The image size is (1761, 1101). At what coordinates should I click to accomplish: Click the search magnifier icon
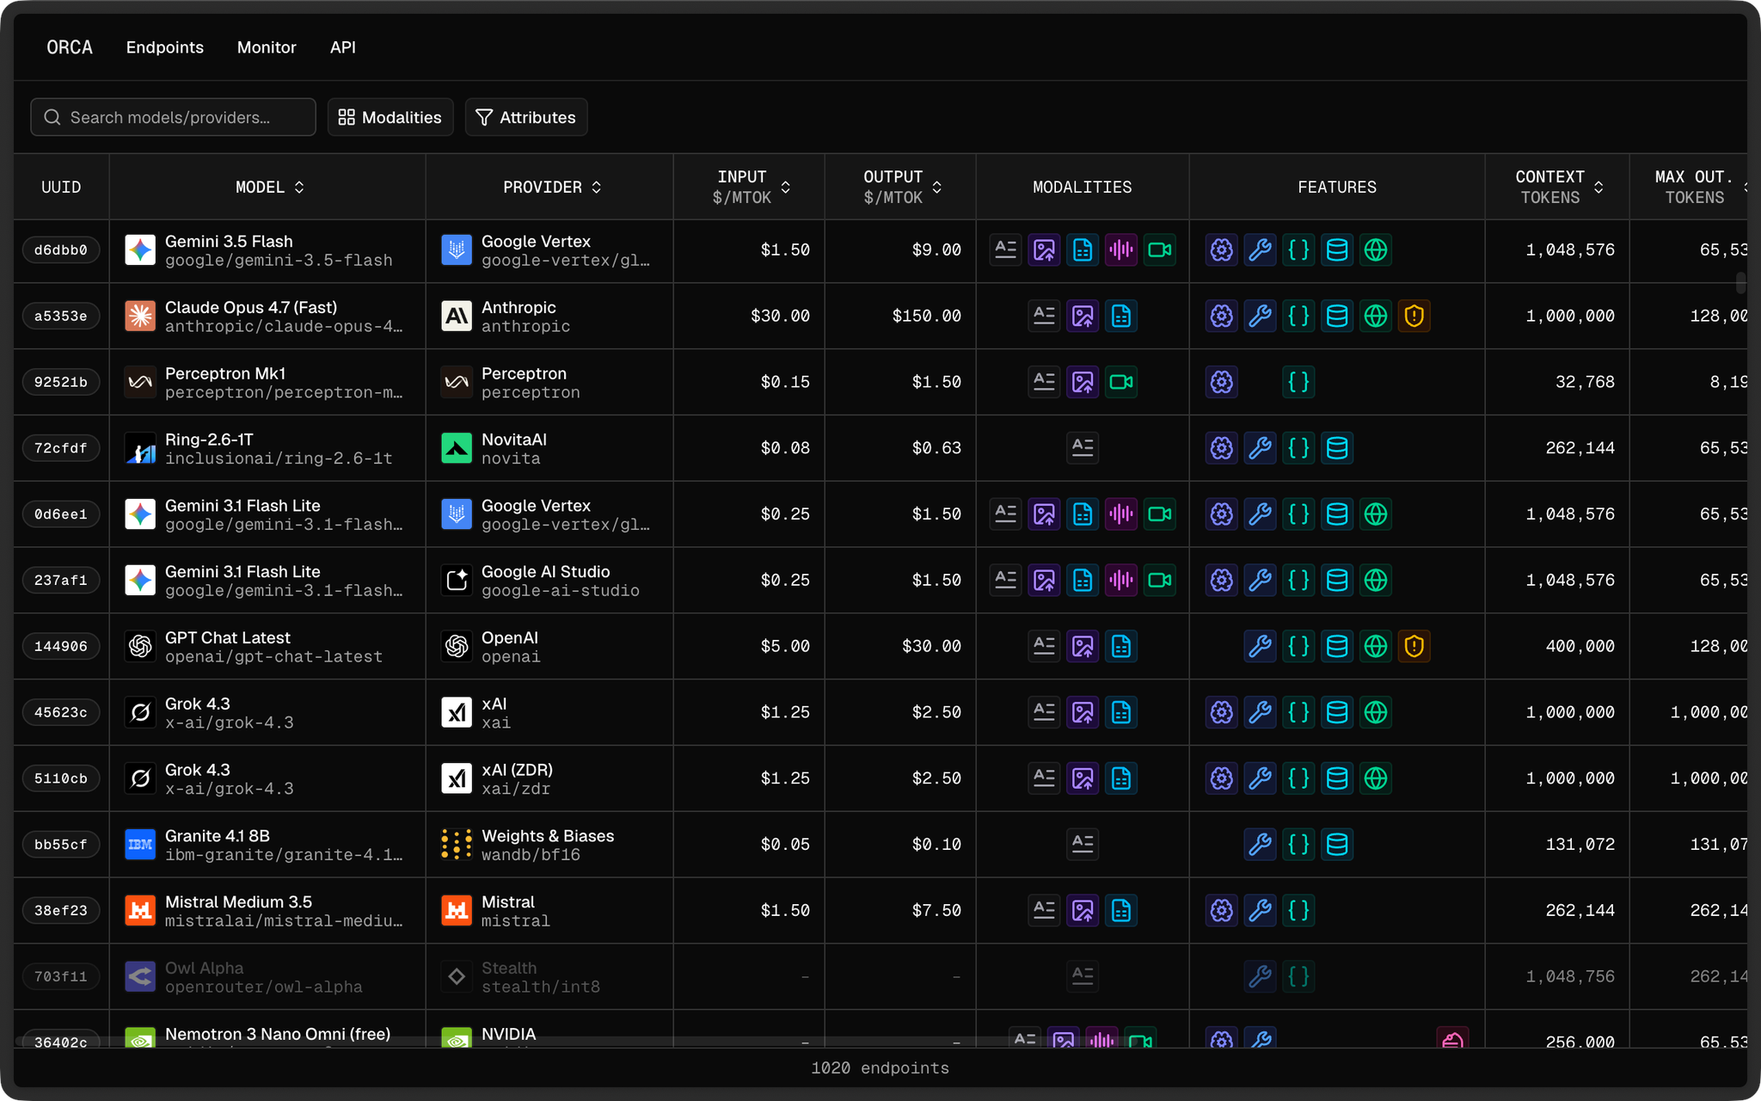point(52,117)
